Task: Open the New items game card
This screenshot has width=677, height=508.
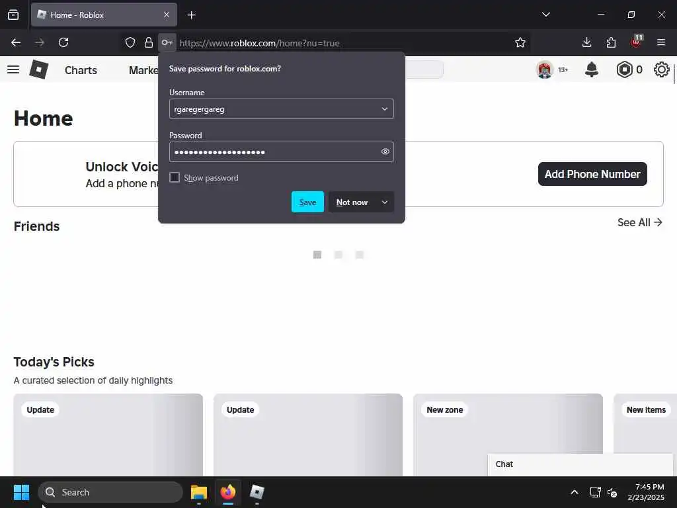Action: pos(645,435)
